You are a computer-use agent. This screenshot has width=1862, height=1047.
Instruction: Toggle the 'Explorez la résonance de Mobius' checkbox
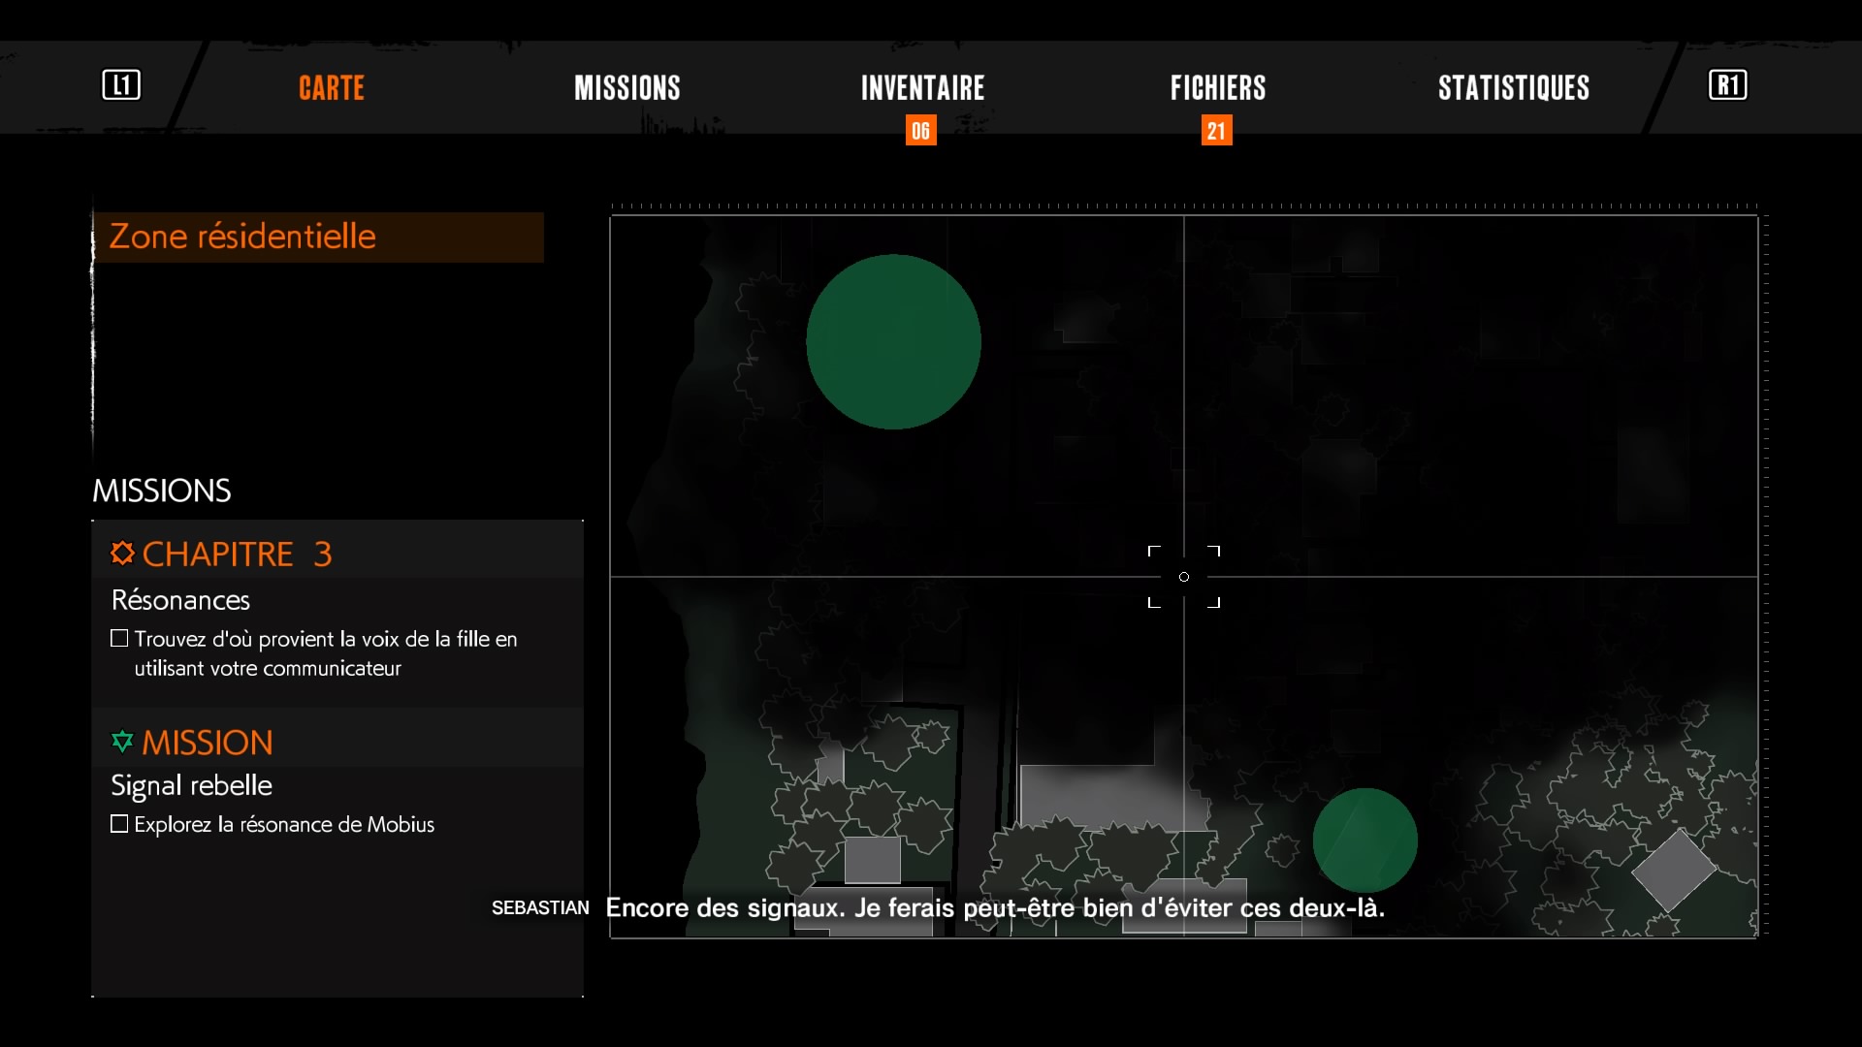(x=119, y=824)
